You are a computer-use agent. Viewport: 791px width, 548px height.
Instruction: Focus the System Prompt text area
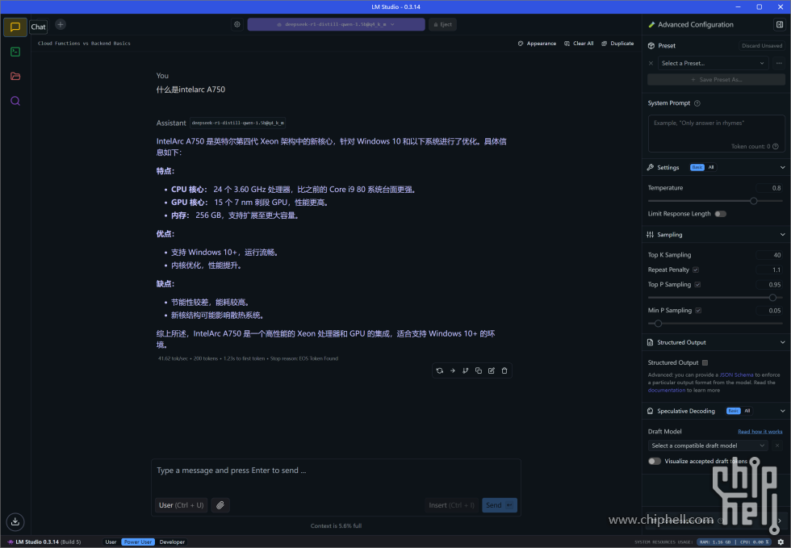point(717,134)
